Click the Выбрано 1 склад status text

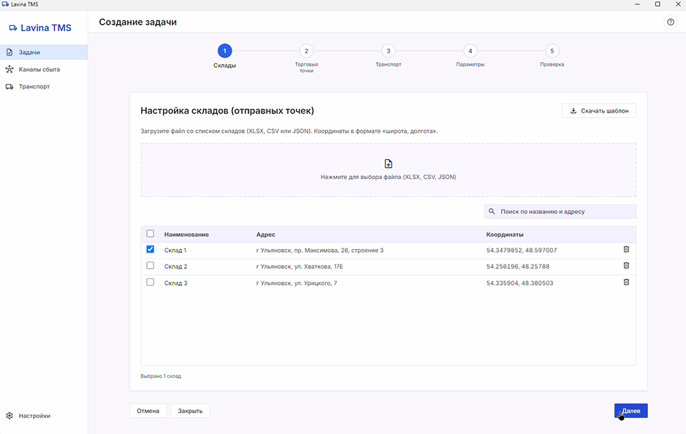click(x=161, y=376)
